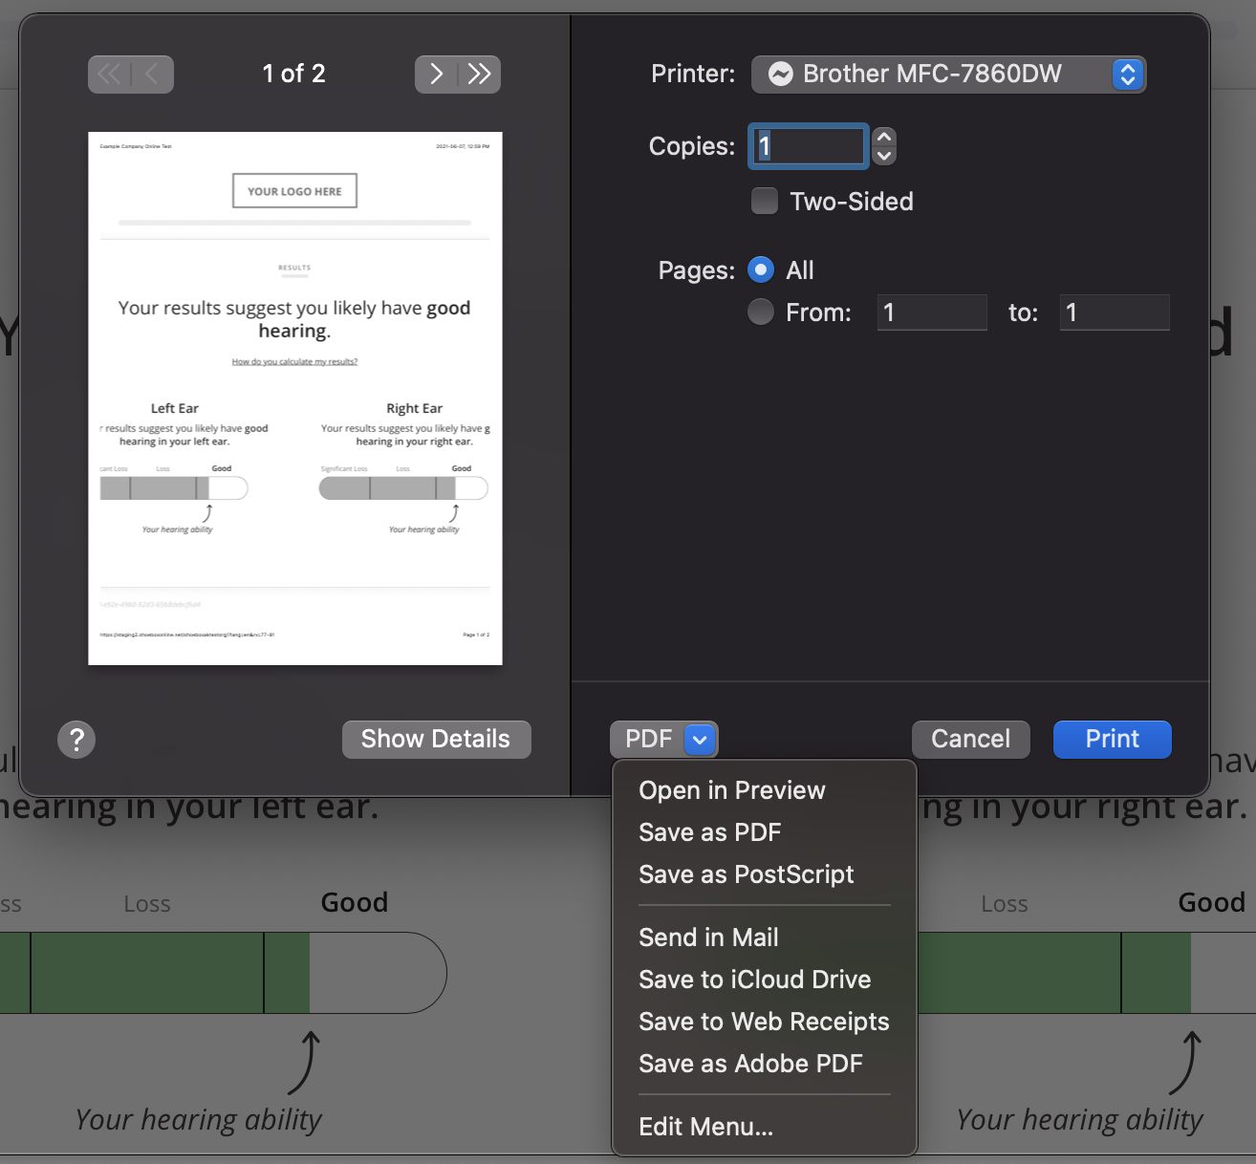The image size is (1256, 1164).
Task: Choose Save as Adobe PDF
Action: [764, 1064]
